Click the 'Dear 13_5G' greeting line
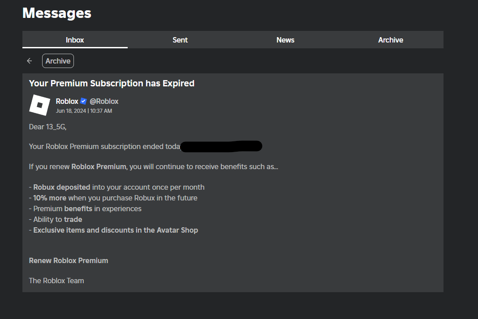This screenshot has height=319, width=478. click(x=47, y=127)
